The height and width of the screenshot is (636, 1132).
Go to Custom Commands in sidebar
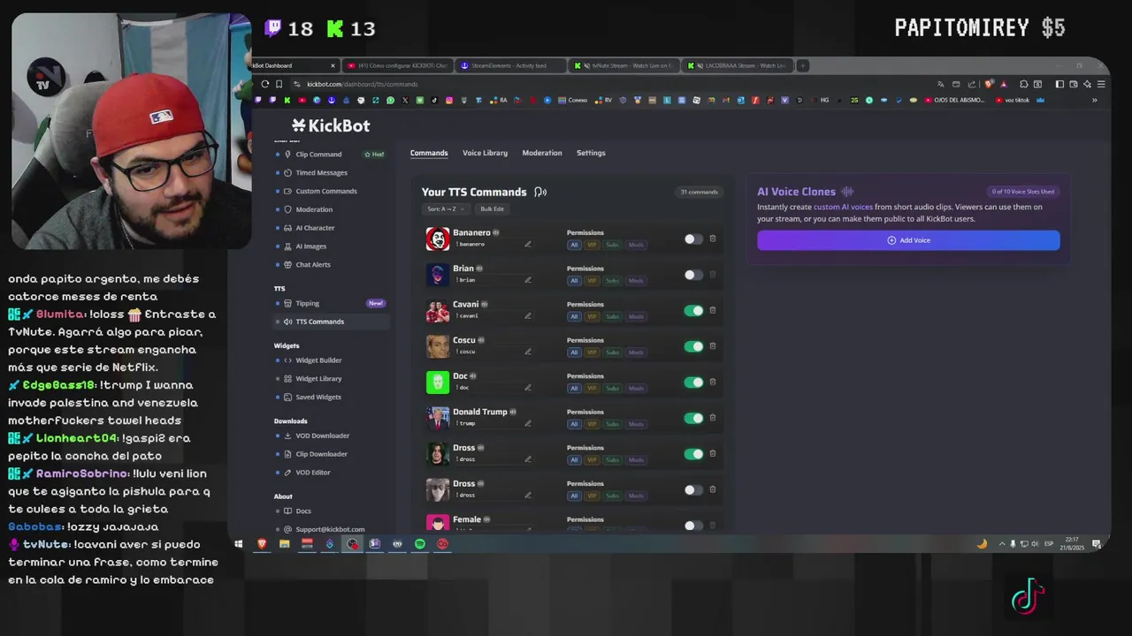pos(326,192)
